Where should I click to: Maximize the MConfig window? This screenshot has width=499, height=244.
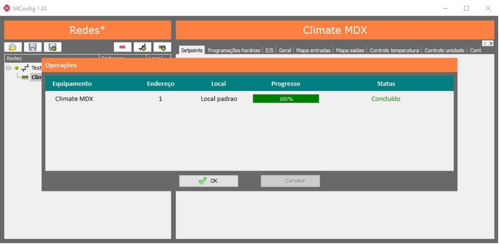466,8
